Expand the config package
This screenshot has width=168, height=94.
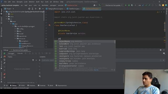tap(15, 29)
